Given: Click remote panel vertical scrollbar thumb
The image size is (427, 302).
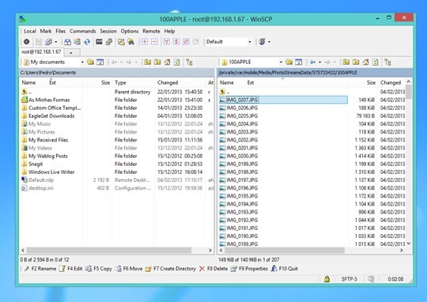Looking at the screenshot, I should (409, 92).
